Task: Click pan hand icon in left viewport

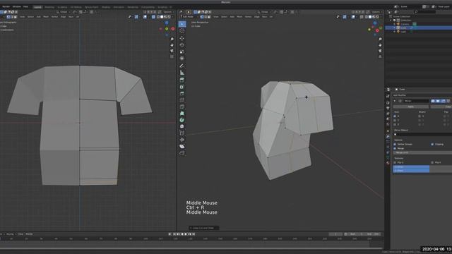Action: tap(172, 45)
